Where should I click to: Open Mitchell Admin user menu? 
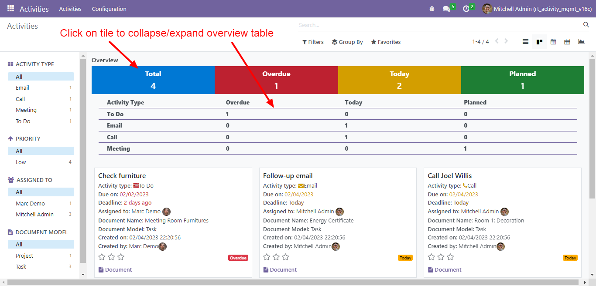click(537, 9)
